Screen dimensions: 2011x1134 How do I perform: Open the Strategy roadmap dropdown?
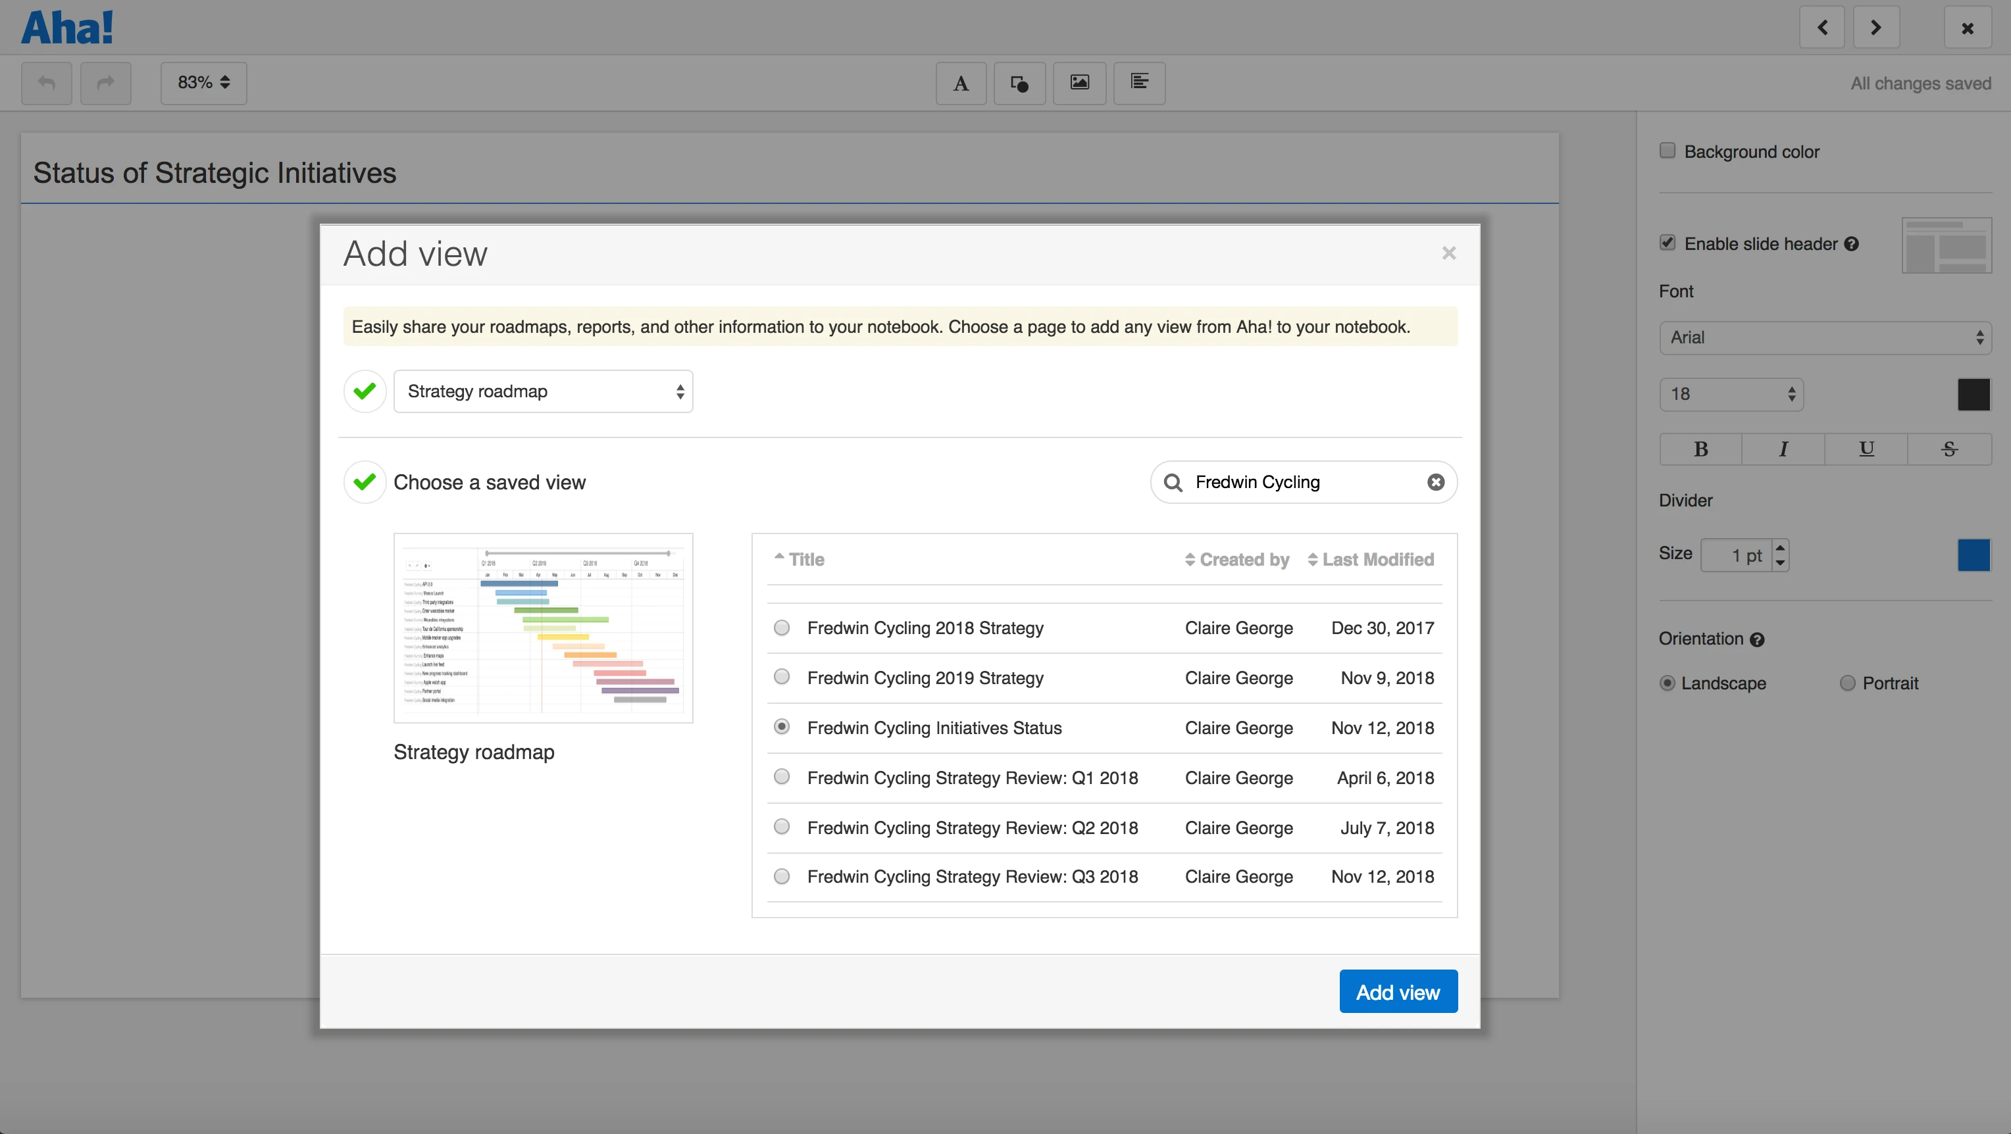[544, 391]
